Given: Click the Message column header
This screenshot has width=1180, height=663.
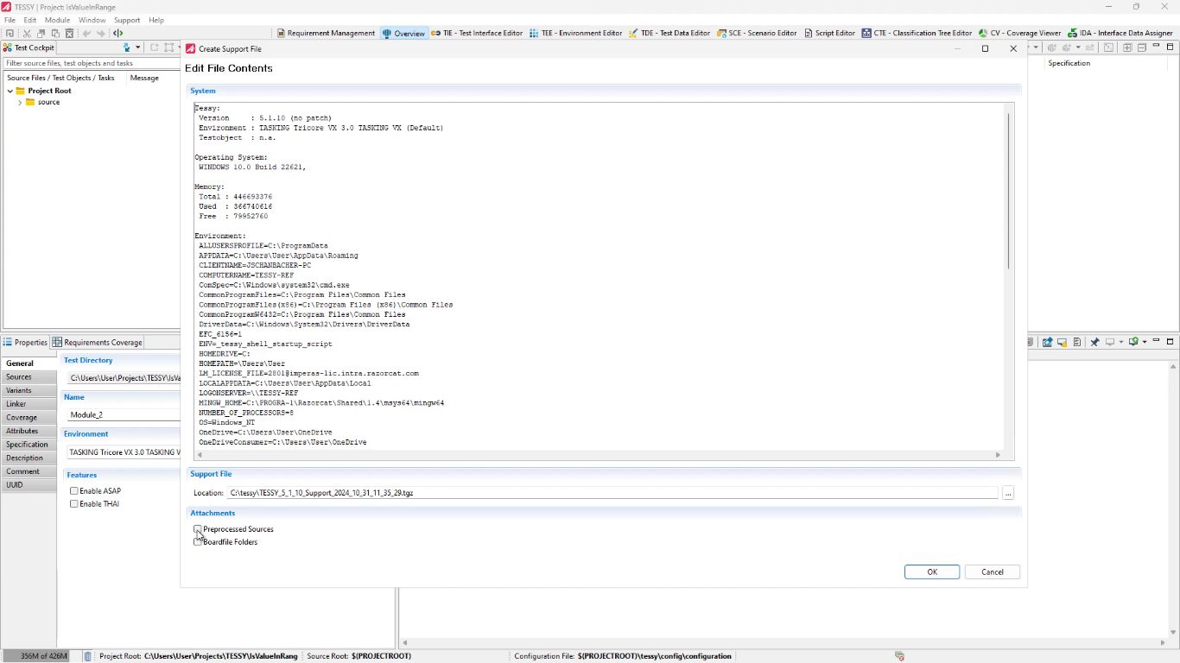Looking at the screenshot, I should [144, 78].
